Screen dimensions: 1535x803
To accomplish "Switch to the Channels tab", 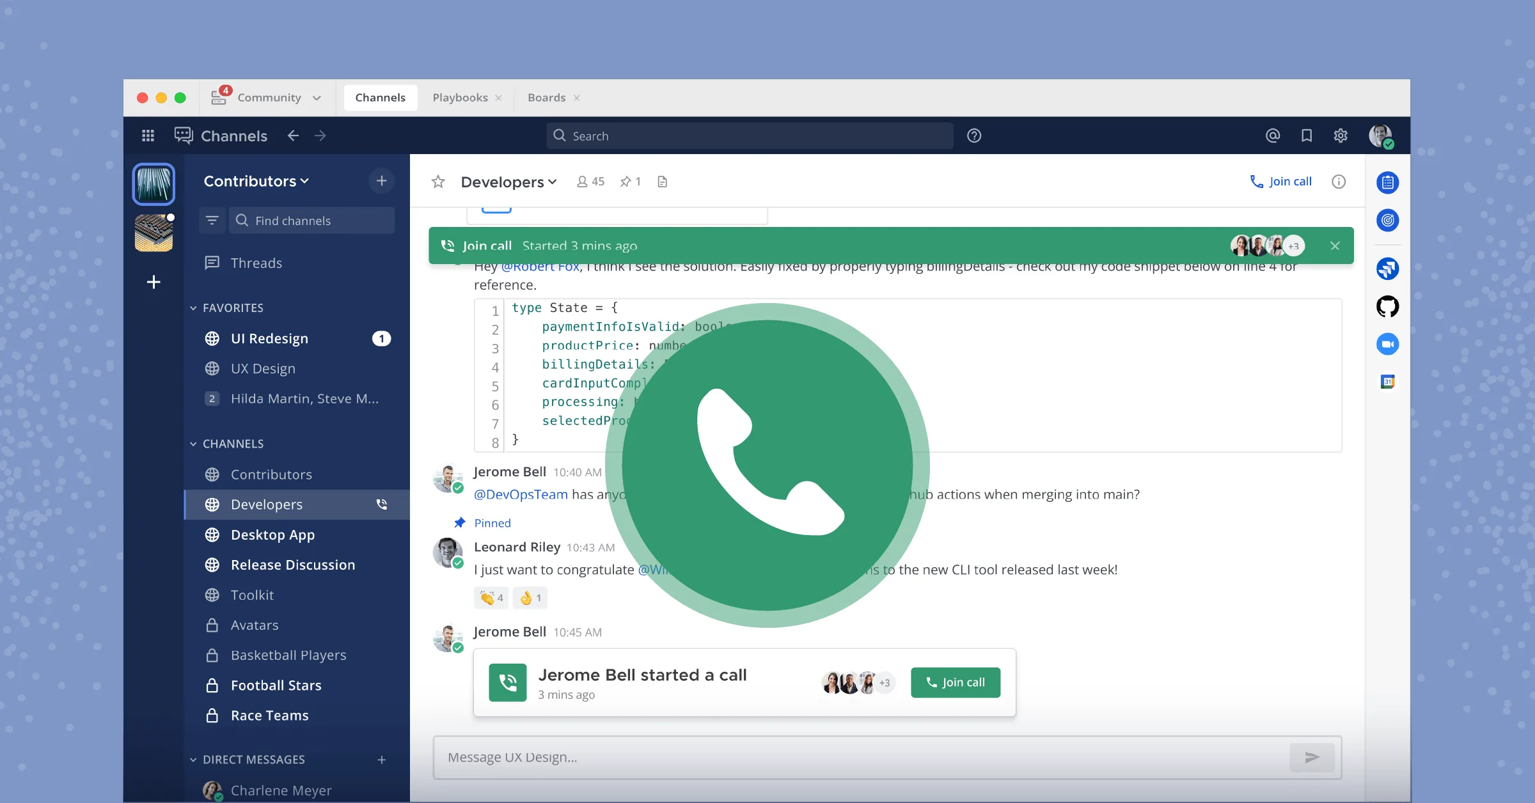I will point(381,98).
